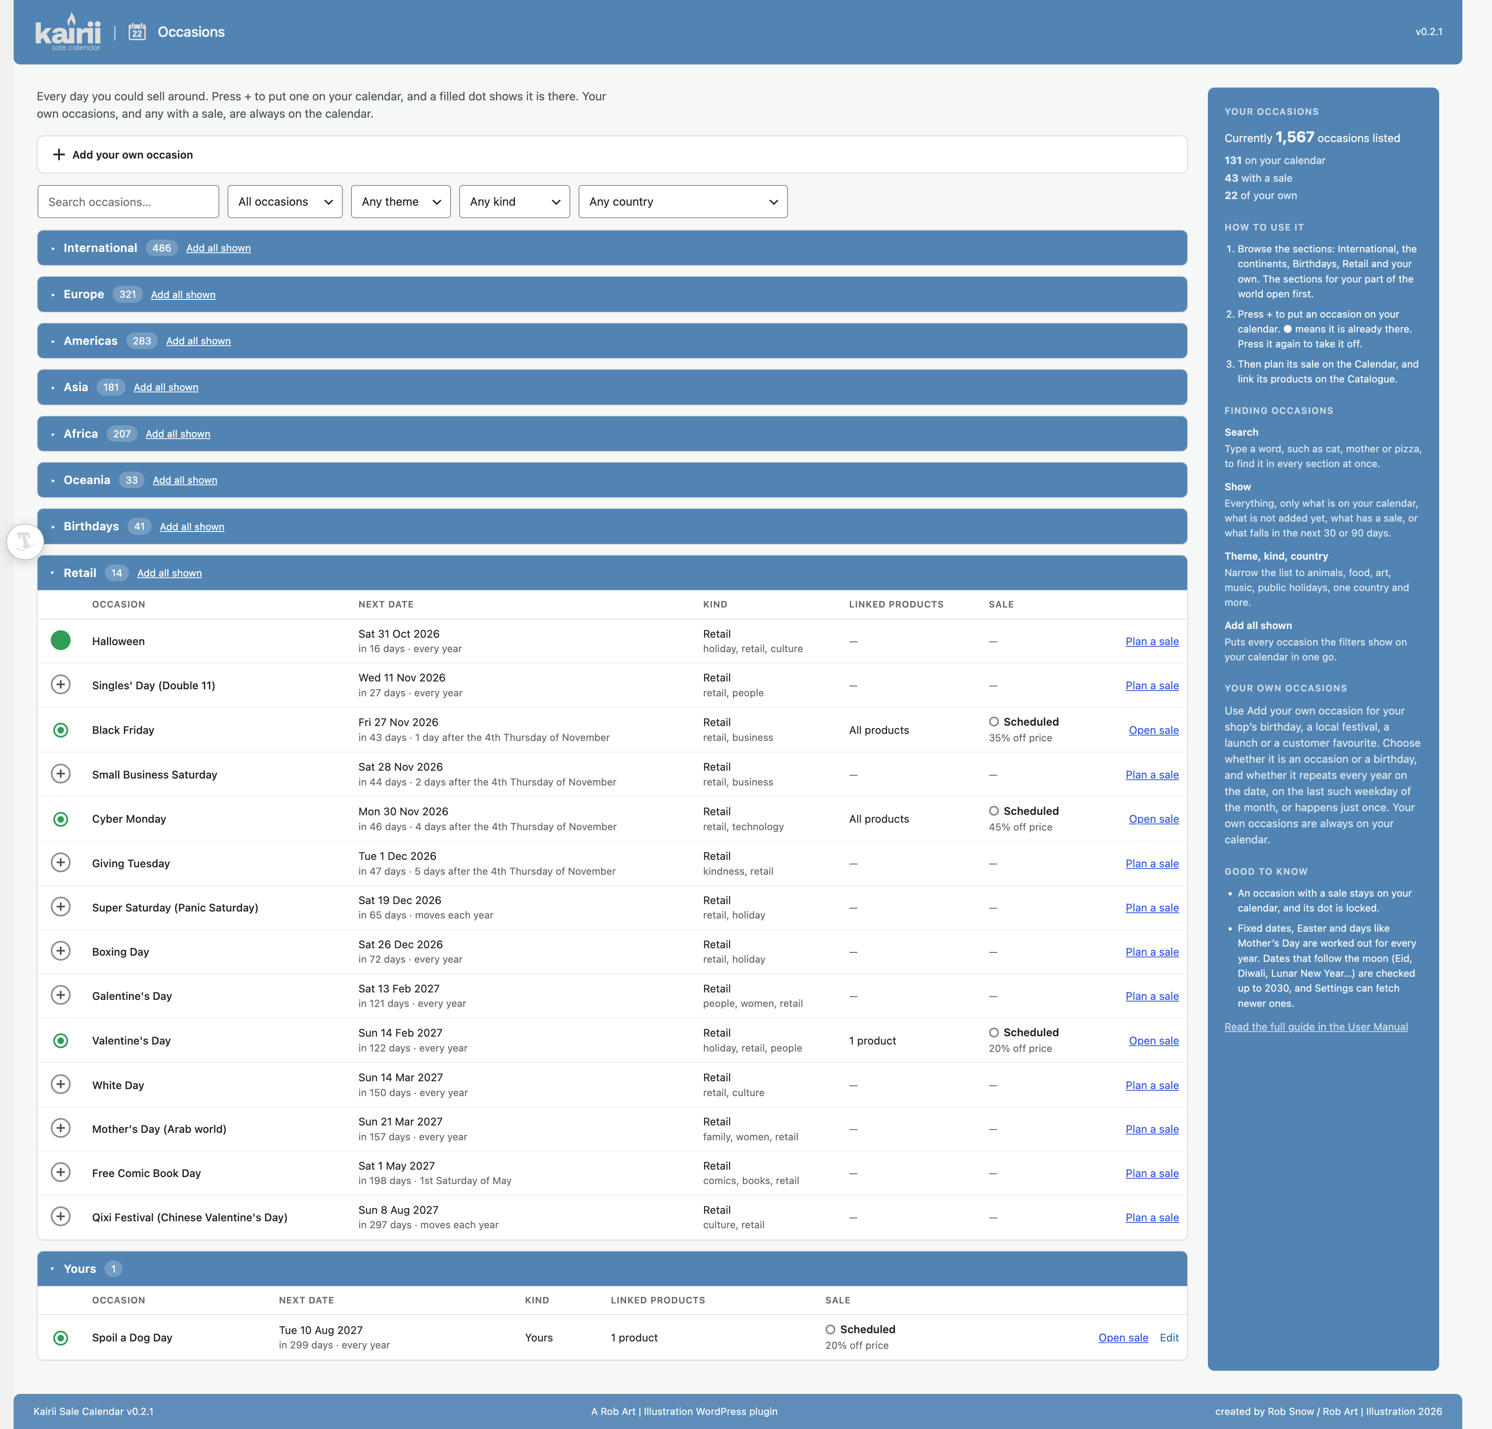1492x1429 pixels.
Task: Click the Occasions calendar icon in header
Action: [x=137, y=32]
